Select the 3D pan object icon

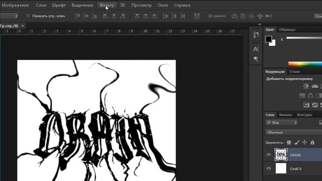[x=252, y=16]
